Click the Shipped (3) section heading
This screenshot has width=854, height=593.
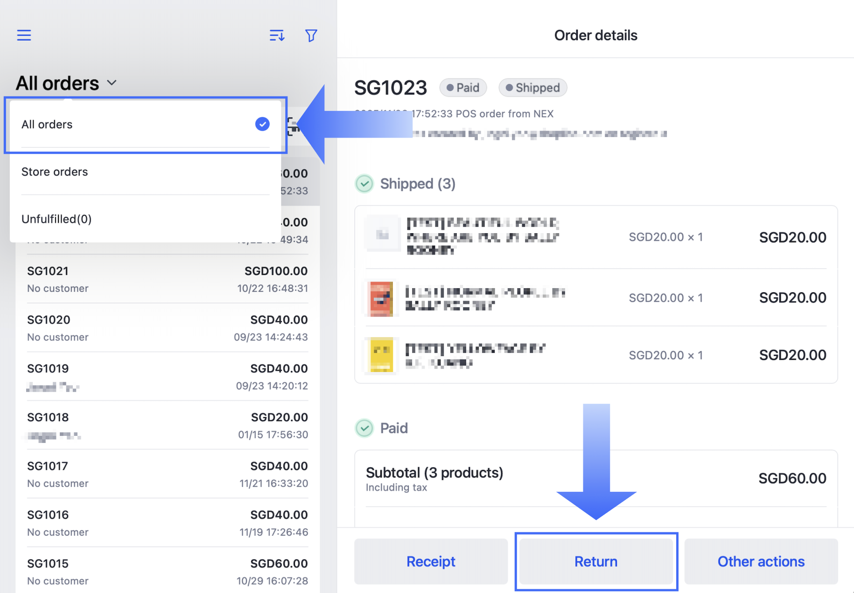(x=418, y=184)
